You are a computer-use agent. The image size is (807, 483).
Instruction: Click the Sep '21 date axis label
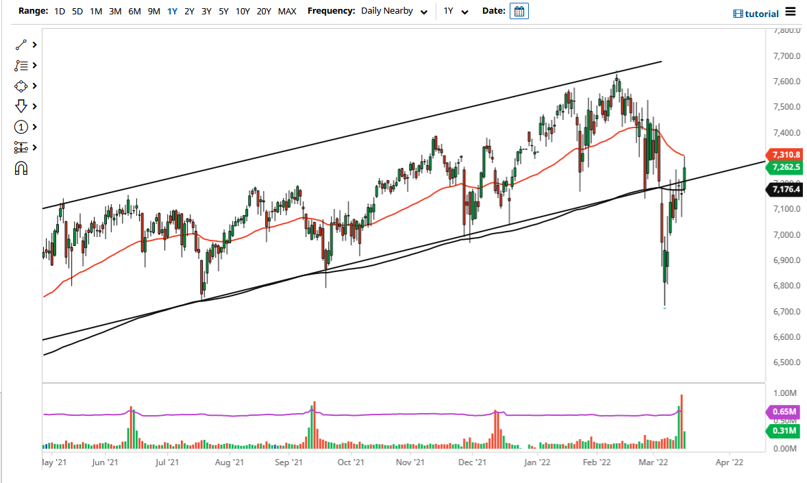(x=288, y=462)
